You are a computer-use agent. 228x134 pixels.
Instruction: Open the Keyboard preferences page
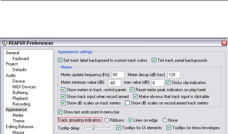(21, 58)
